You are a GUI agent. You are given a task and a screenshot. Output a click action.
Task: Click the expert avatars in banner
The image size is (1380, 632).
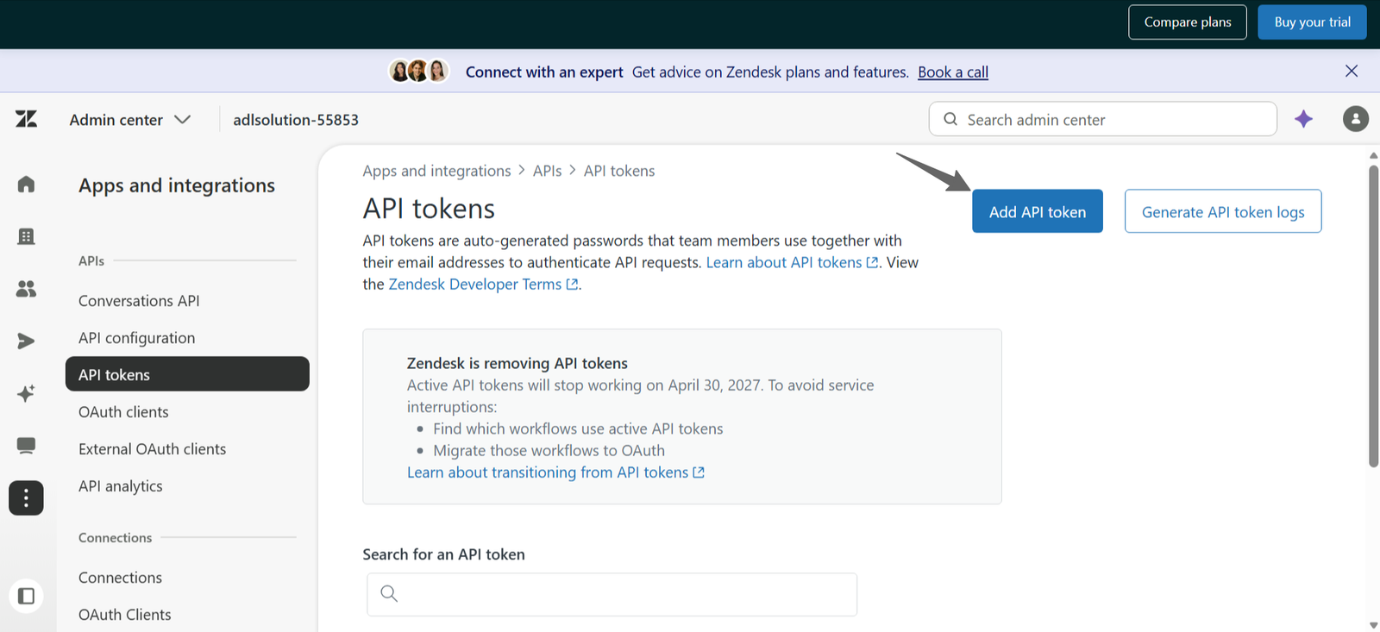[x=418, y=71]
